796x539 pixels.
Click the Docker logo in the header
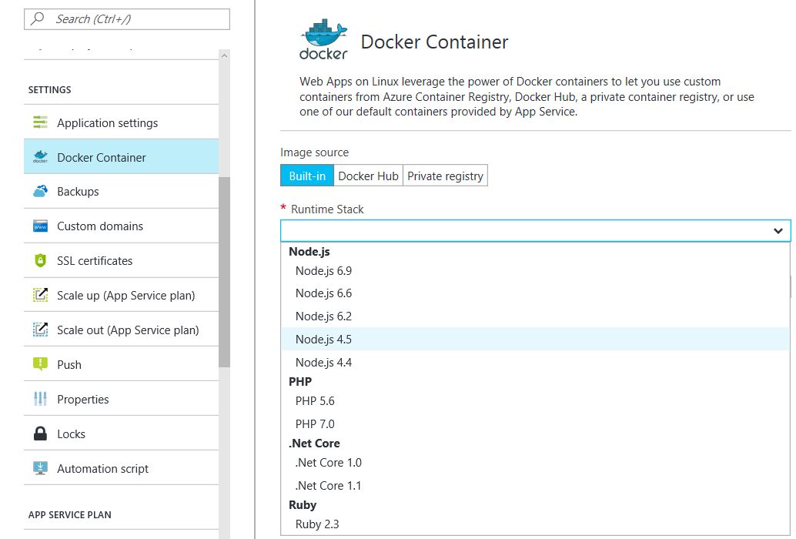pos(323,39)
